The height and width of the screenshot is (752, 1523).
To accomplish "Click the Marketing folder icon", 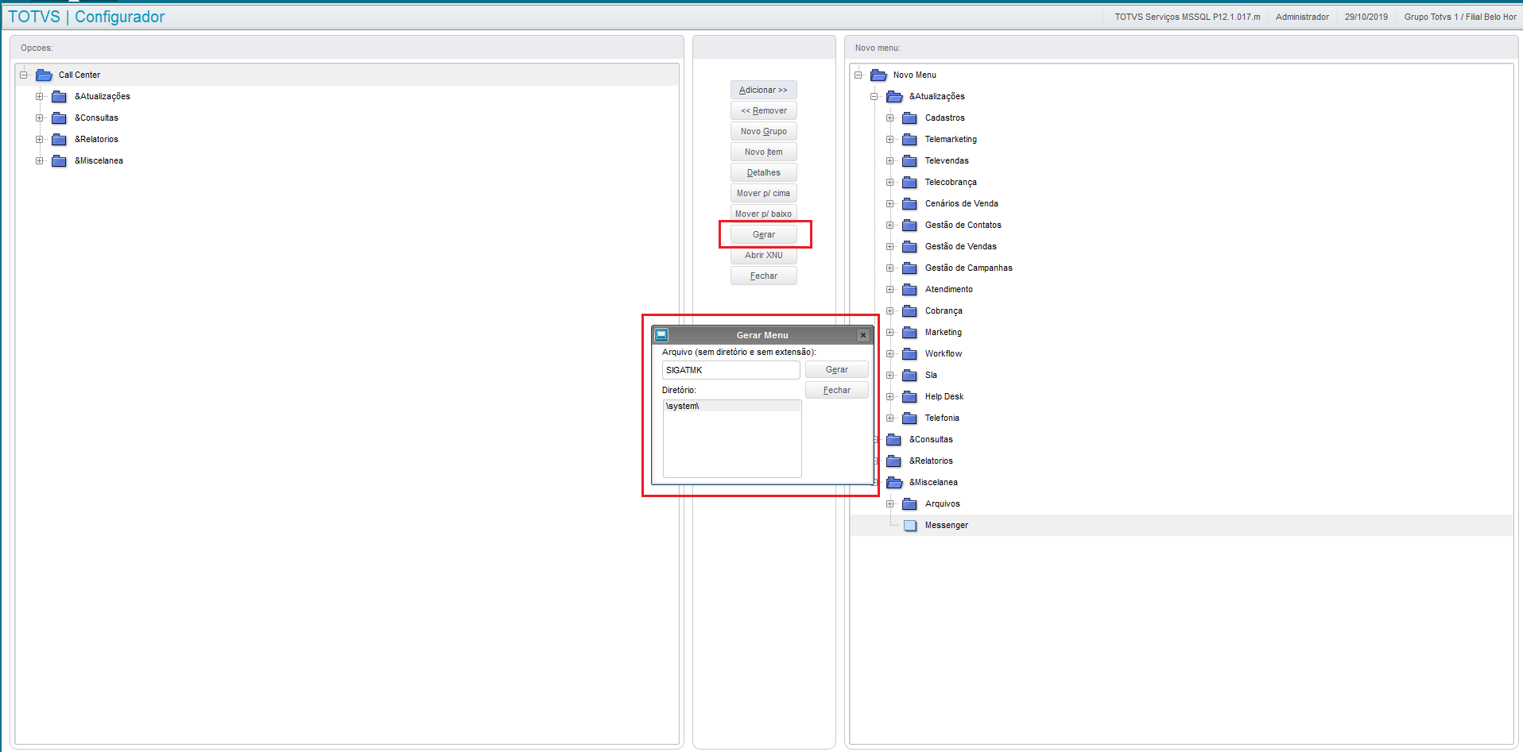I will click(909, 332).
